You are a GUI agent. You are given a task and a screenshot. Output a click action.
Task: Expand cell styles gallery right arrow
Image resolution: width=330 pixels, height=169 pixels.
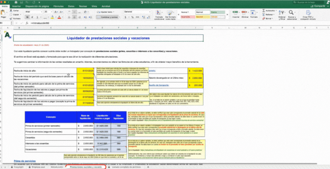click(x=227, y=15)
